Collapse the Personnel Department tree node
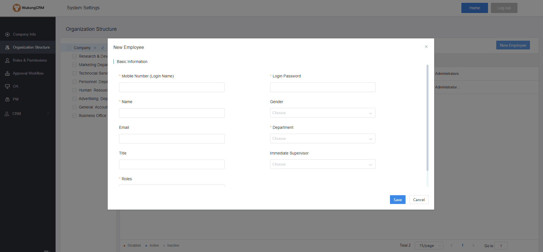The image size is (543, 252). pos(74,82)
